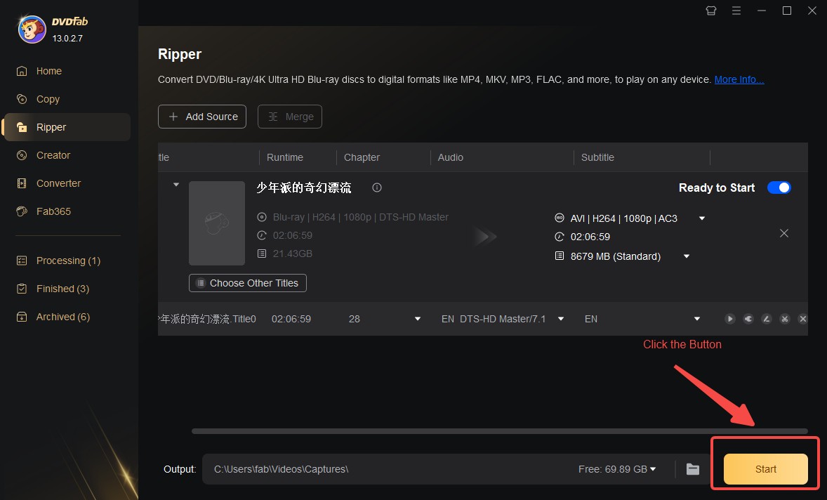Click the Title0 runtime 02:06:59 cell
Image resolution: width=827 pixels, height=500 pixels.
291,319
